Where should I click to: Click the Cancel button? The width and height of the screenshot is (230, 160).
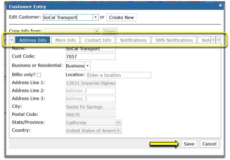(x=209, y=144)
